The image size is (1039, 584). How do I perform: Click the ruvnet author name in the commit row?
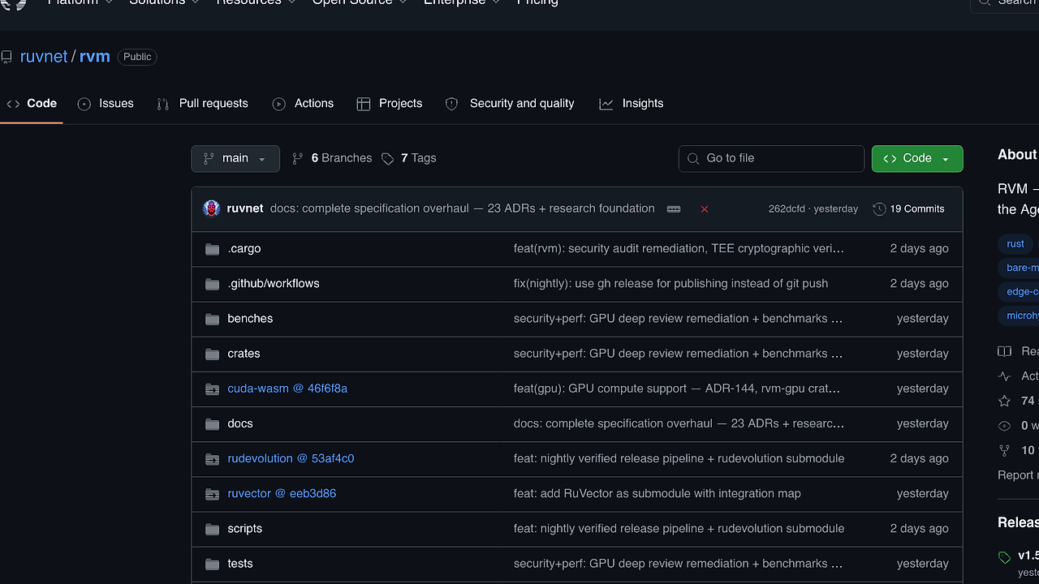point(245,208)
